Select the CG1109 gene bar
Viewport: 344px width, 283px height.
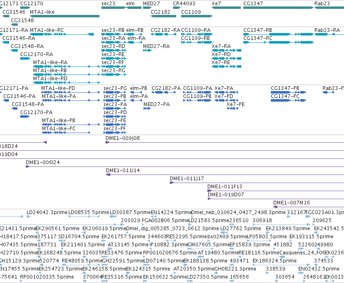[x=197, y=16]
